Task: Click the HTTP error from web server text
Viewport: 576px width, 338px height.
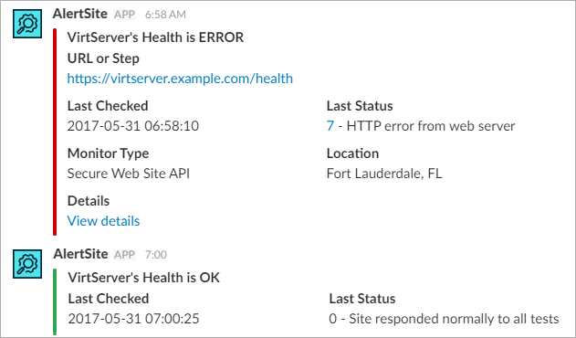Action: click(431, 126)
